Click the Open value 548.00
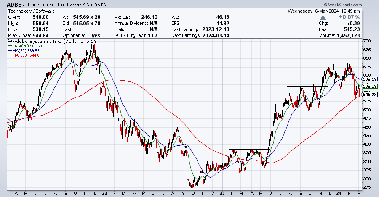The height and width of the screenshot is (197, 379). coord(40,17)
